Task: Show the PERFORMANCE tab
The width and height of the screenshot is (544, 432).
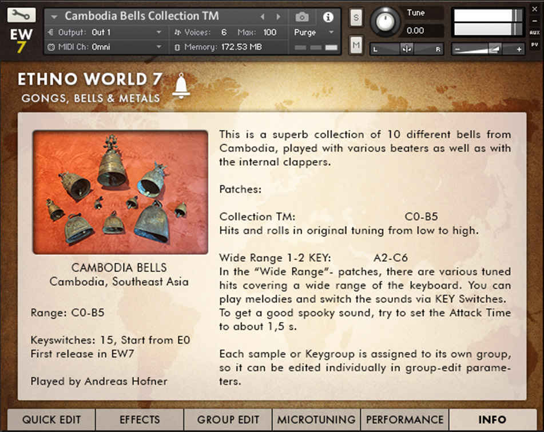Action: click(405, 419)
